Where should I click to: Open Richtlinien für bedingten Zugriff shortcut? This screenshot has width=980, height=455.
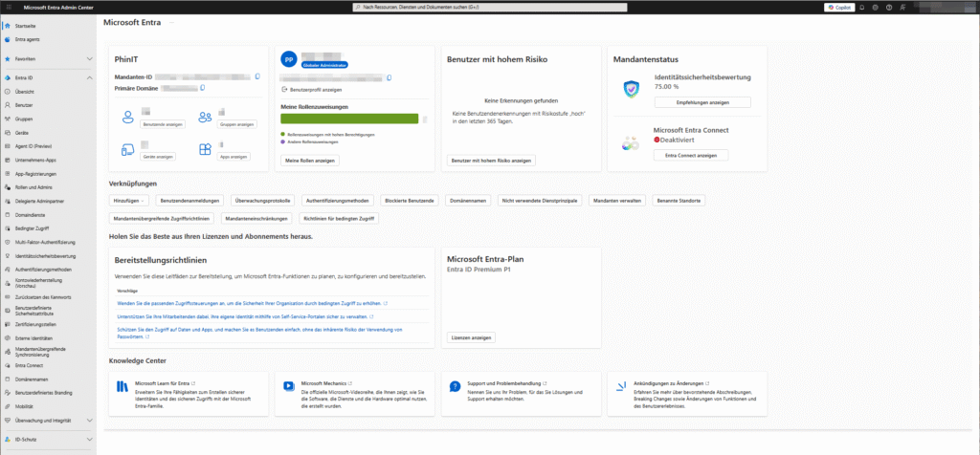pyautogui.click(x=338, y=219)
